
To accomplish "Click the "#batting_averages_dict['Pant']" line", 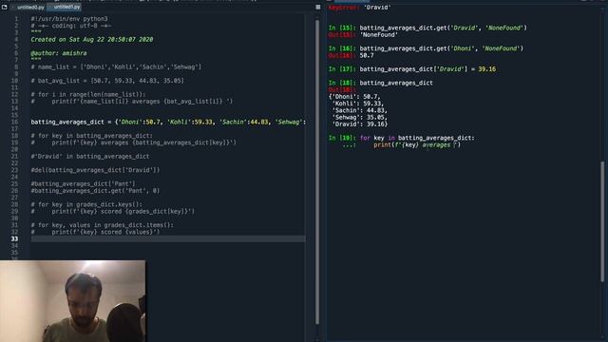I will coord(84,183).
